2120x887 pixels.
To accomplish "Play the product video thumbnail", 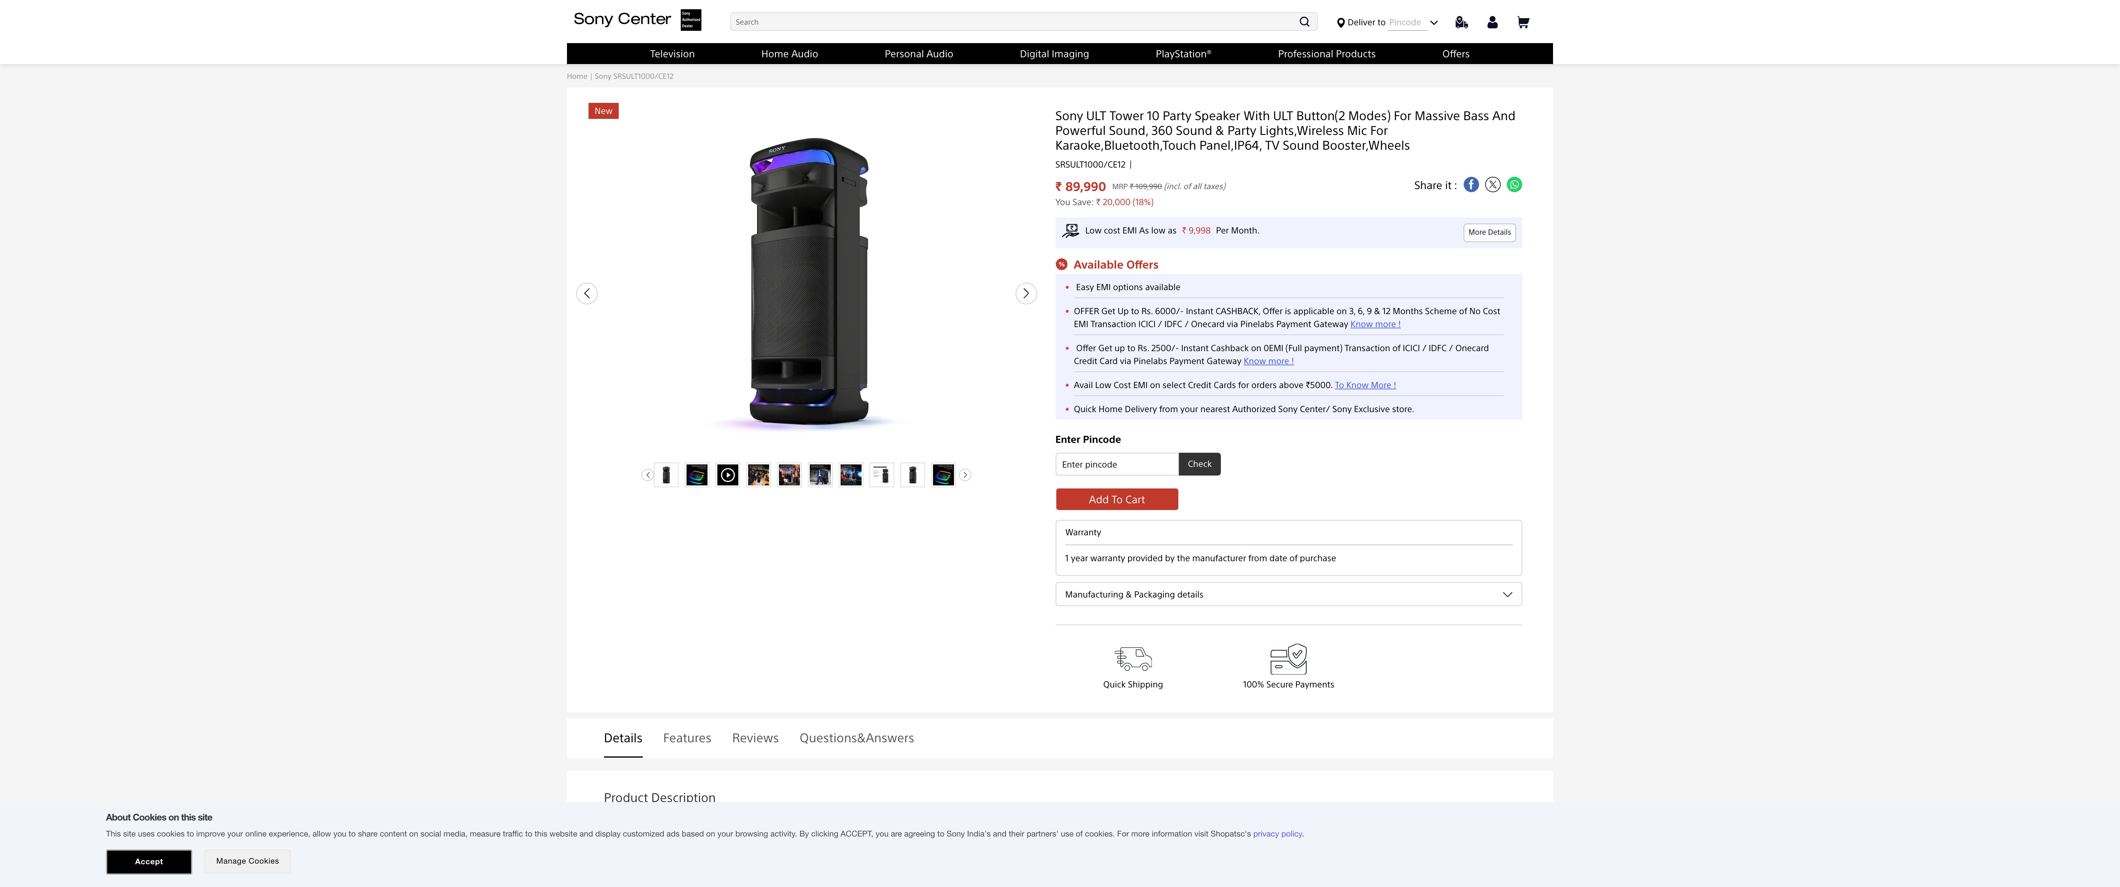I will (728, 475).
